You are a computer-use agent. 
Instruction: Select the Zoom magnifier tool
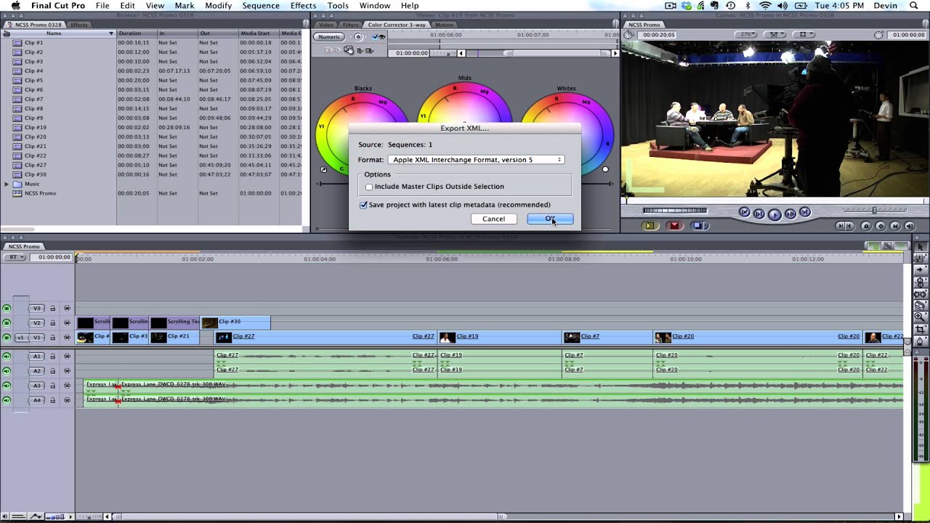click(921, 317)
